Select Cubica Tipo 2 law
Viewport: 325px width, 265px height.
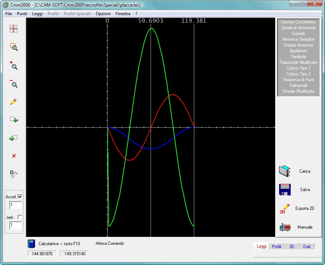click(298, 74)
